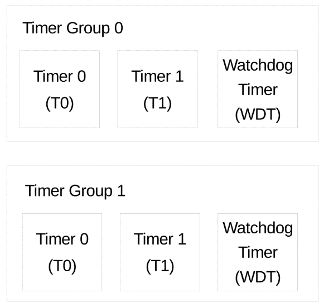
Task: Click the (T1) text in Timer Group 1
Action: pyautogui.click(x=160, y=266)
